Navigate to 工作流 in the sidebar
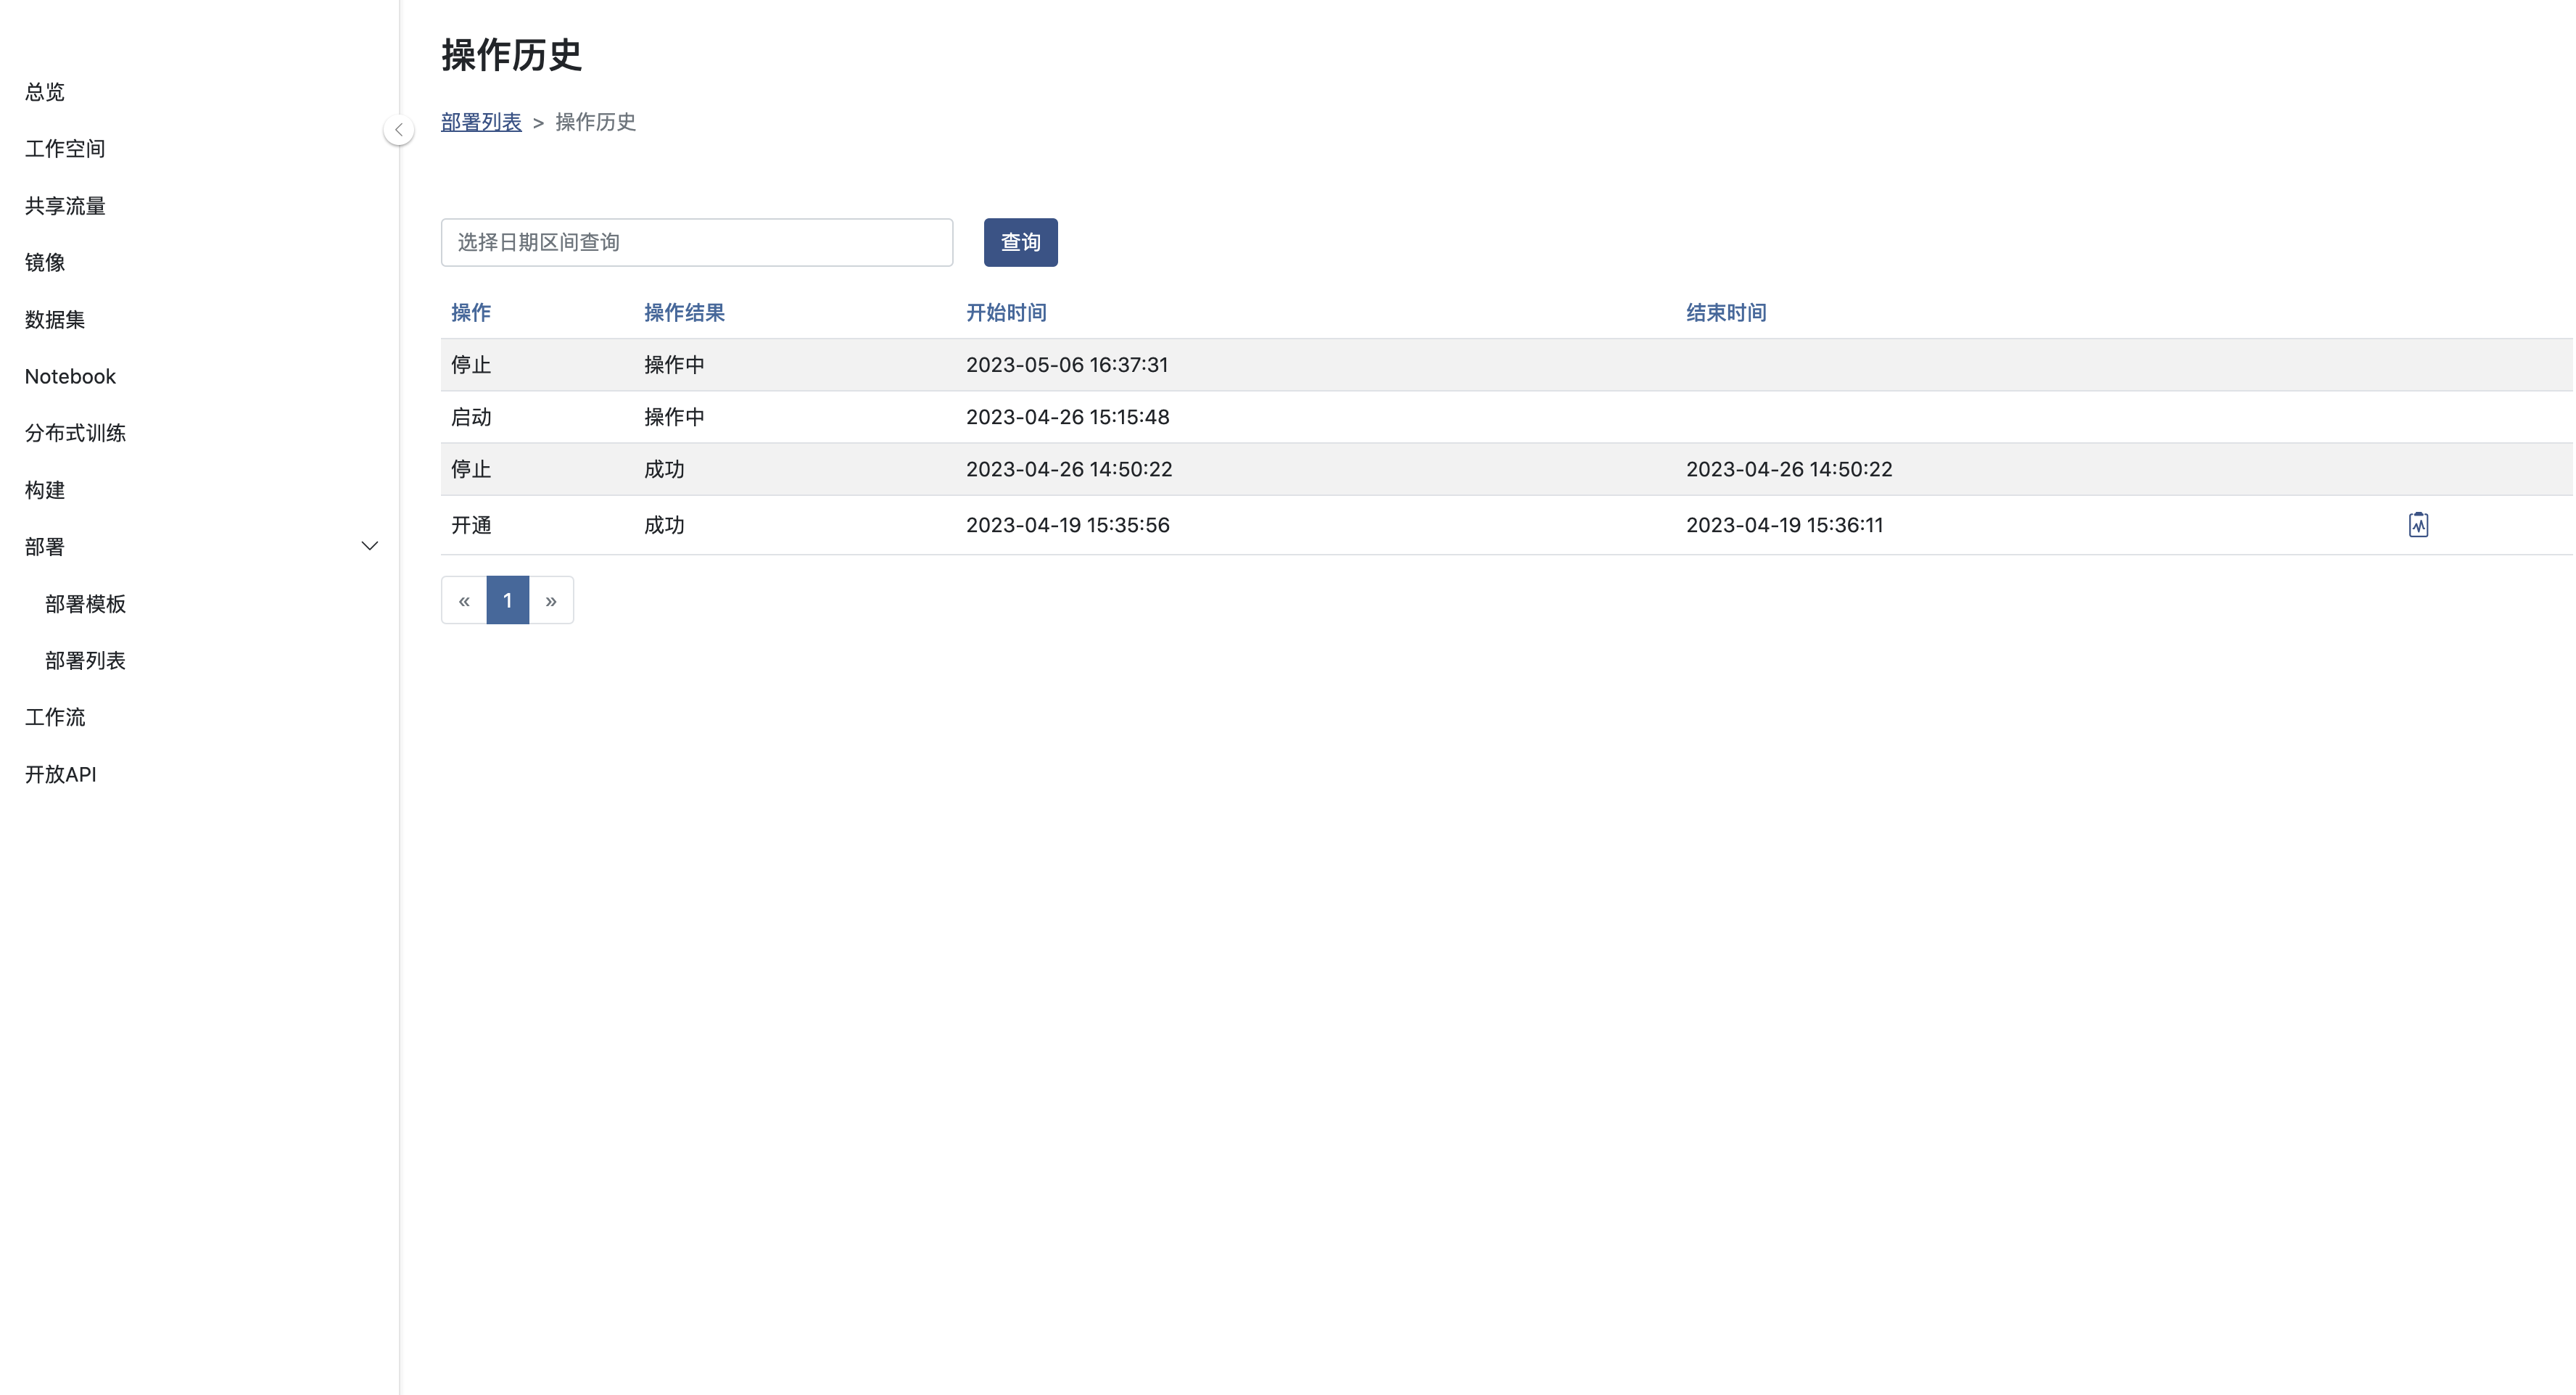This screenshot has height=1395, width=2576. [x=55, y=717]
